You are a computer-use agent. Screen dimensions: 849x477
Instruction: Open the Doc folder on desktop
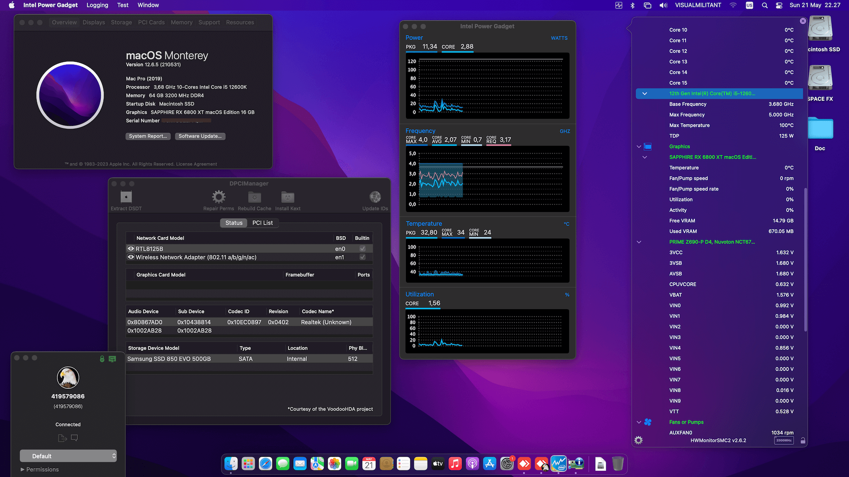point(820,128)
